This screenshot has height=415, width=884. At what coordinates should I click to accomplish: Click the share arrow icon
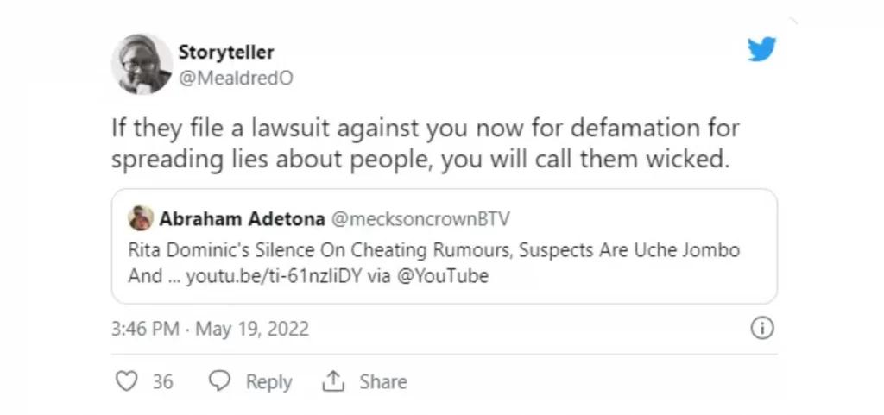(333, 380)
